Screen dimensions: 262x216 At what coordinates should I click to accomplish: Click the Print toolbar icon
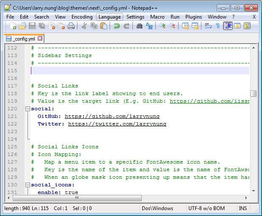click(71, 26)
